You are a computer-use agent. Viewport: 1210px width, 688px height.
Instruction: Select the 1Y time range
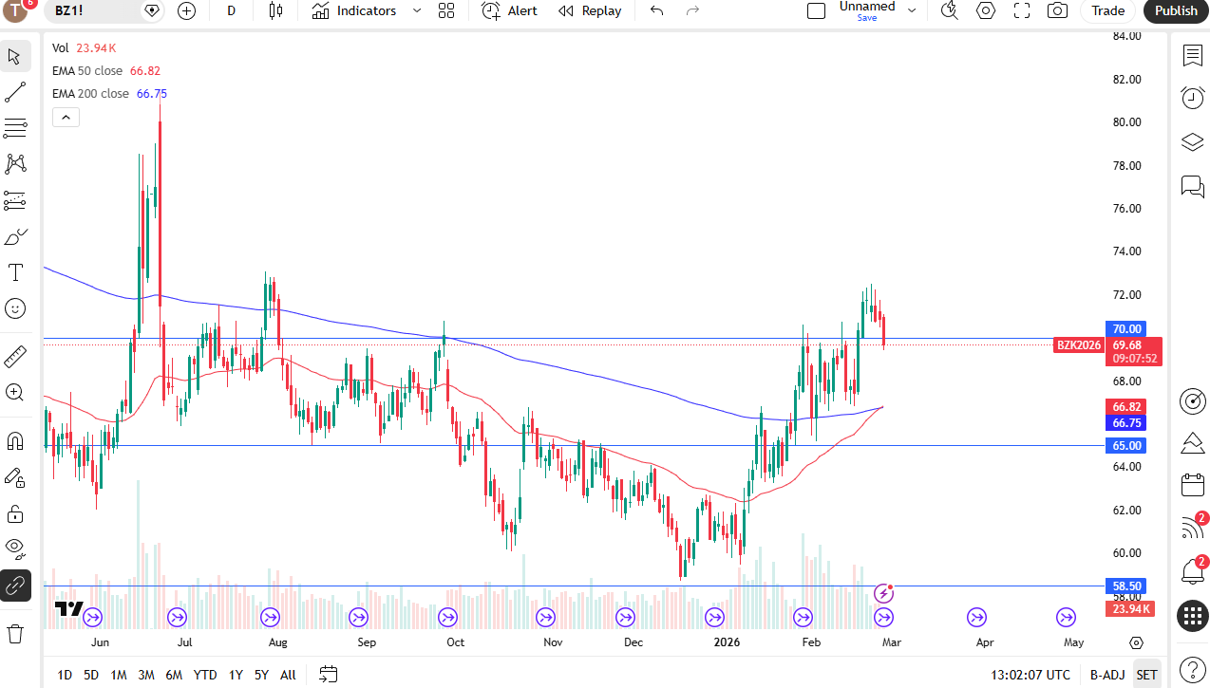click(236, 675)
